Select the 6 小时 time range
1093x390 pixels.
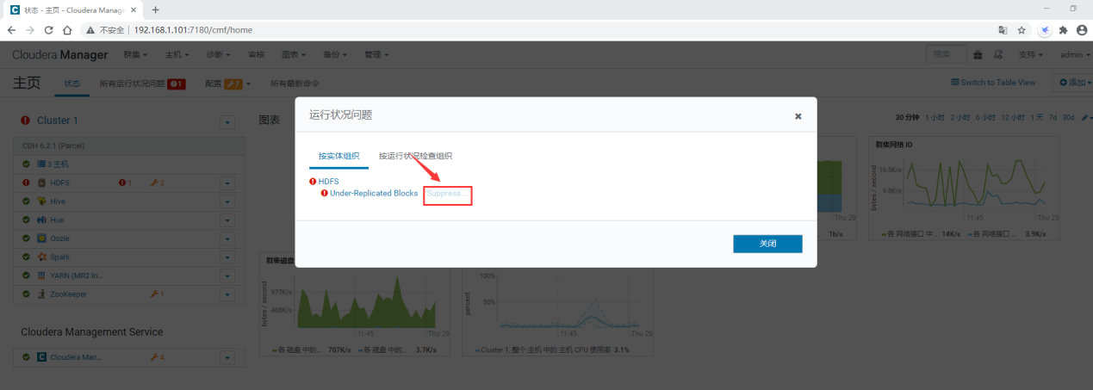click(985, 117)
